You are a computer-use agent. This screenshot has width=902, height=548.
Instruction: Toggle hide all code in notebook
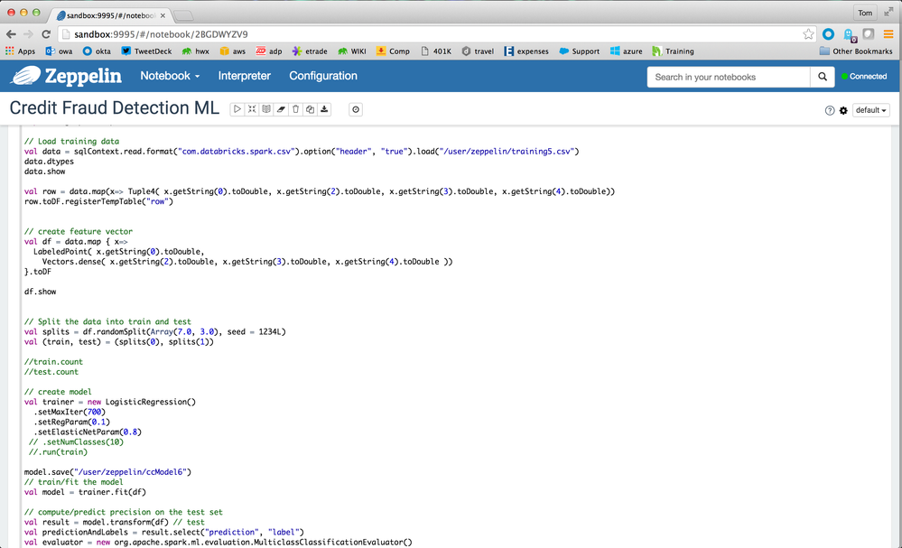(x=251, y=109)
